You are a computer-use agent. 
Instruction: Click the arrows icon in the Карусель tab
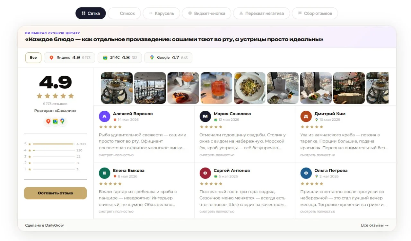point(151,13)
